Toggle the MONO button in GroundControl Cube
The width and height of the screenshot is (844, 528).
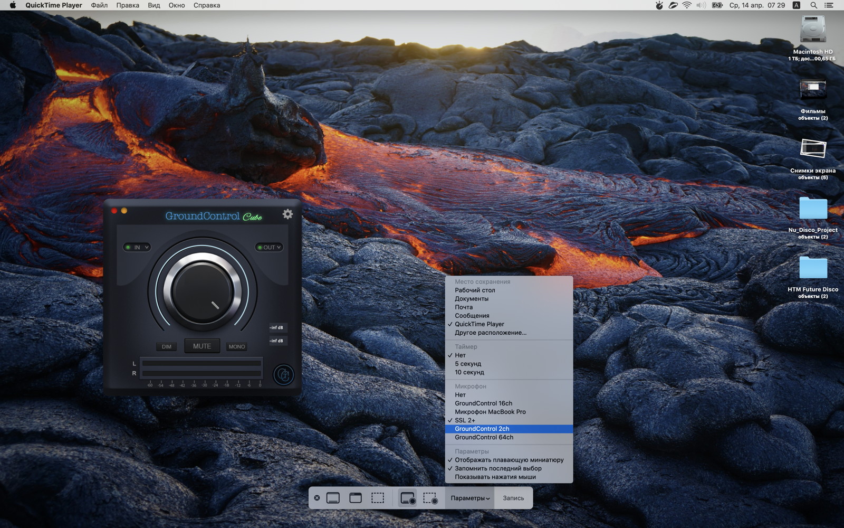[x=237, y=347]
